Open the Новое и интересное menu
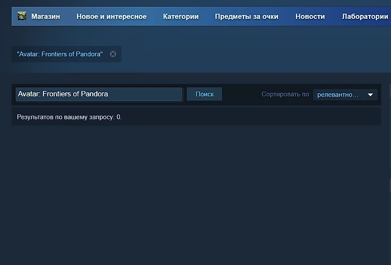391x265 pixels. 111,17
